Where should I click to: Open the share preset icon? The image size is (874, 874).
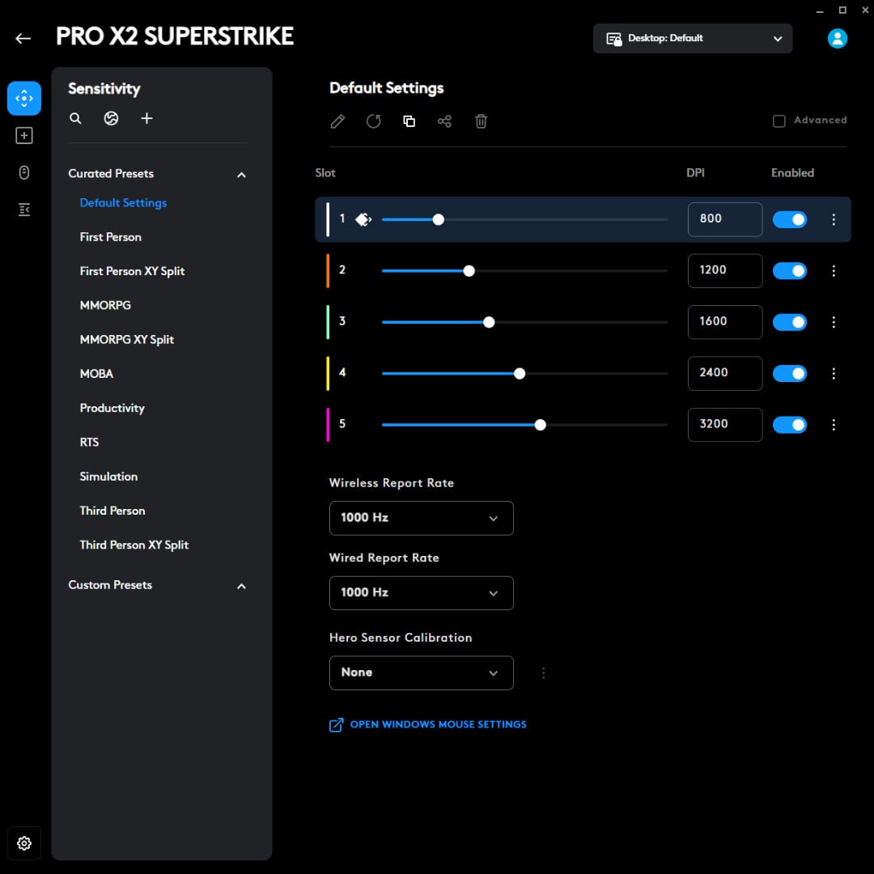(x=444, y=121)
